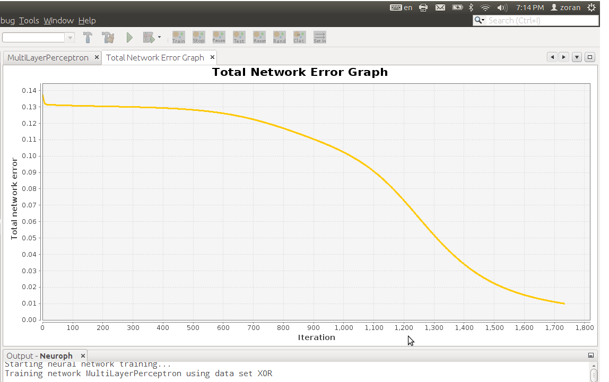Open the search magnifier options dropdown

click(x=480, y=21)
